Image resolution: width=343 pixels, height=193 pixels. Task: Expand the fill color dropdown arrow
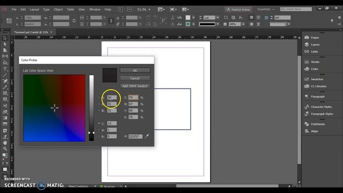[x=193, y=18]
